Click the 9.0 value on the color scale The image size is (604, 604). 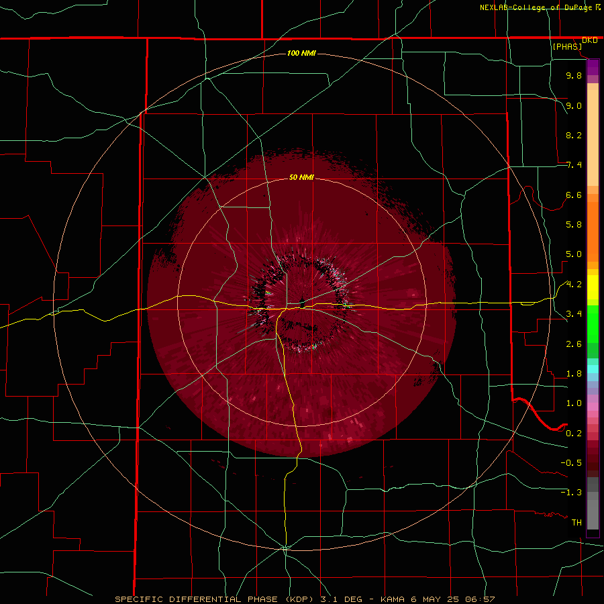point(574,105)
